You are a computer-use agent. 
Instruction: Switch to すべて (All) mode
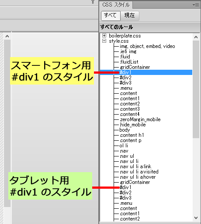click(111, 15)
